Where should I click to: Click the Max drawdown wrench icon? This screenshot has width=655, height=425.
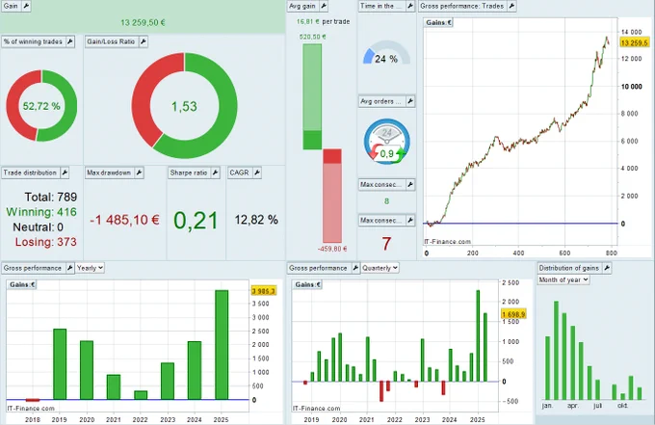click(139, 173)
